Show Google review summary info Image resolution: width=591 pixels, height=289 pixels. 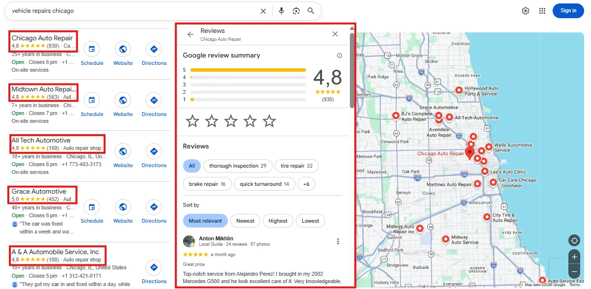[339, 56]
